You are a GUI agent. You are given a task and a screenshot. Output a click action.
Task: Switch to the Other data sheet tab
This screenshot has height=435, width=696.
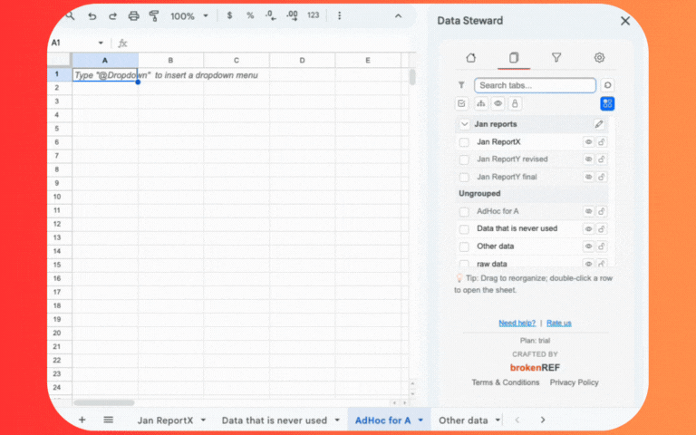(463, 420)
